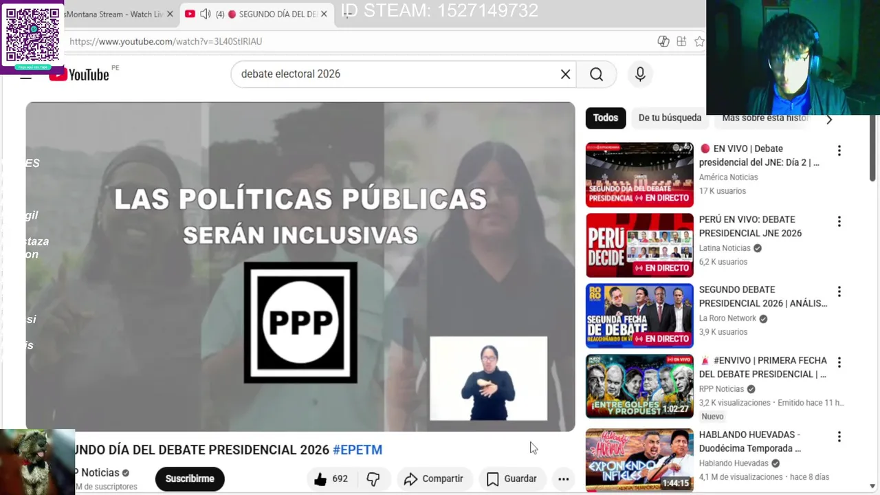Open options for La Roro Network video
Image resolution: width=880 pixels, height=495 pixels.
coord(839,291)
